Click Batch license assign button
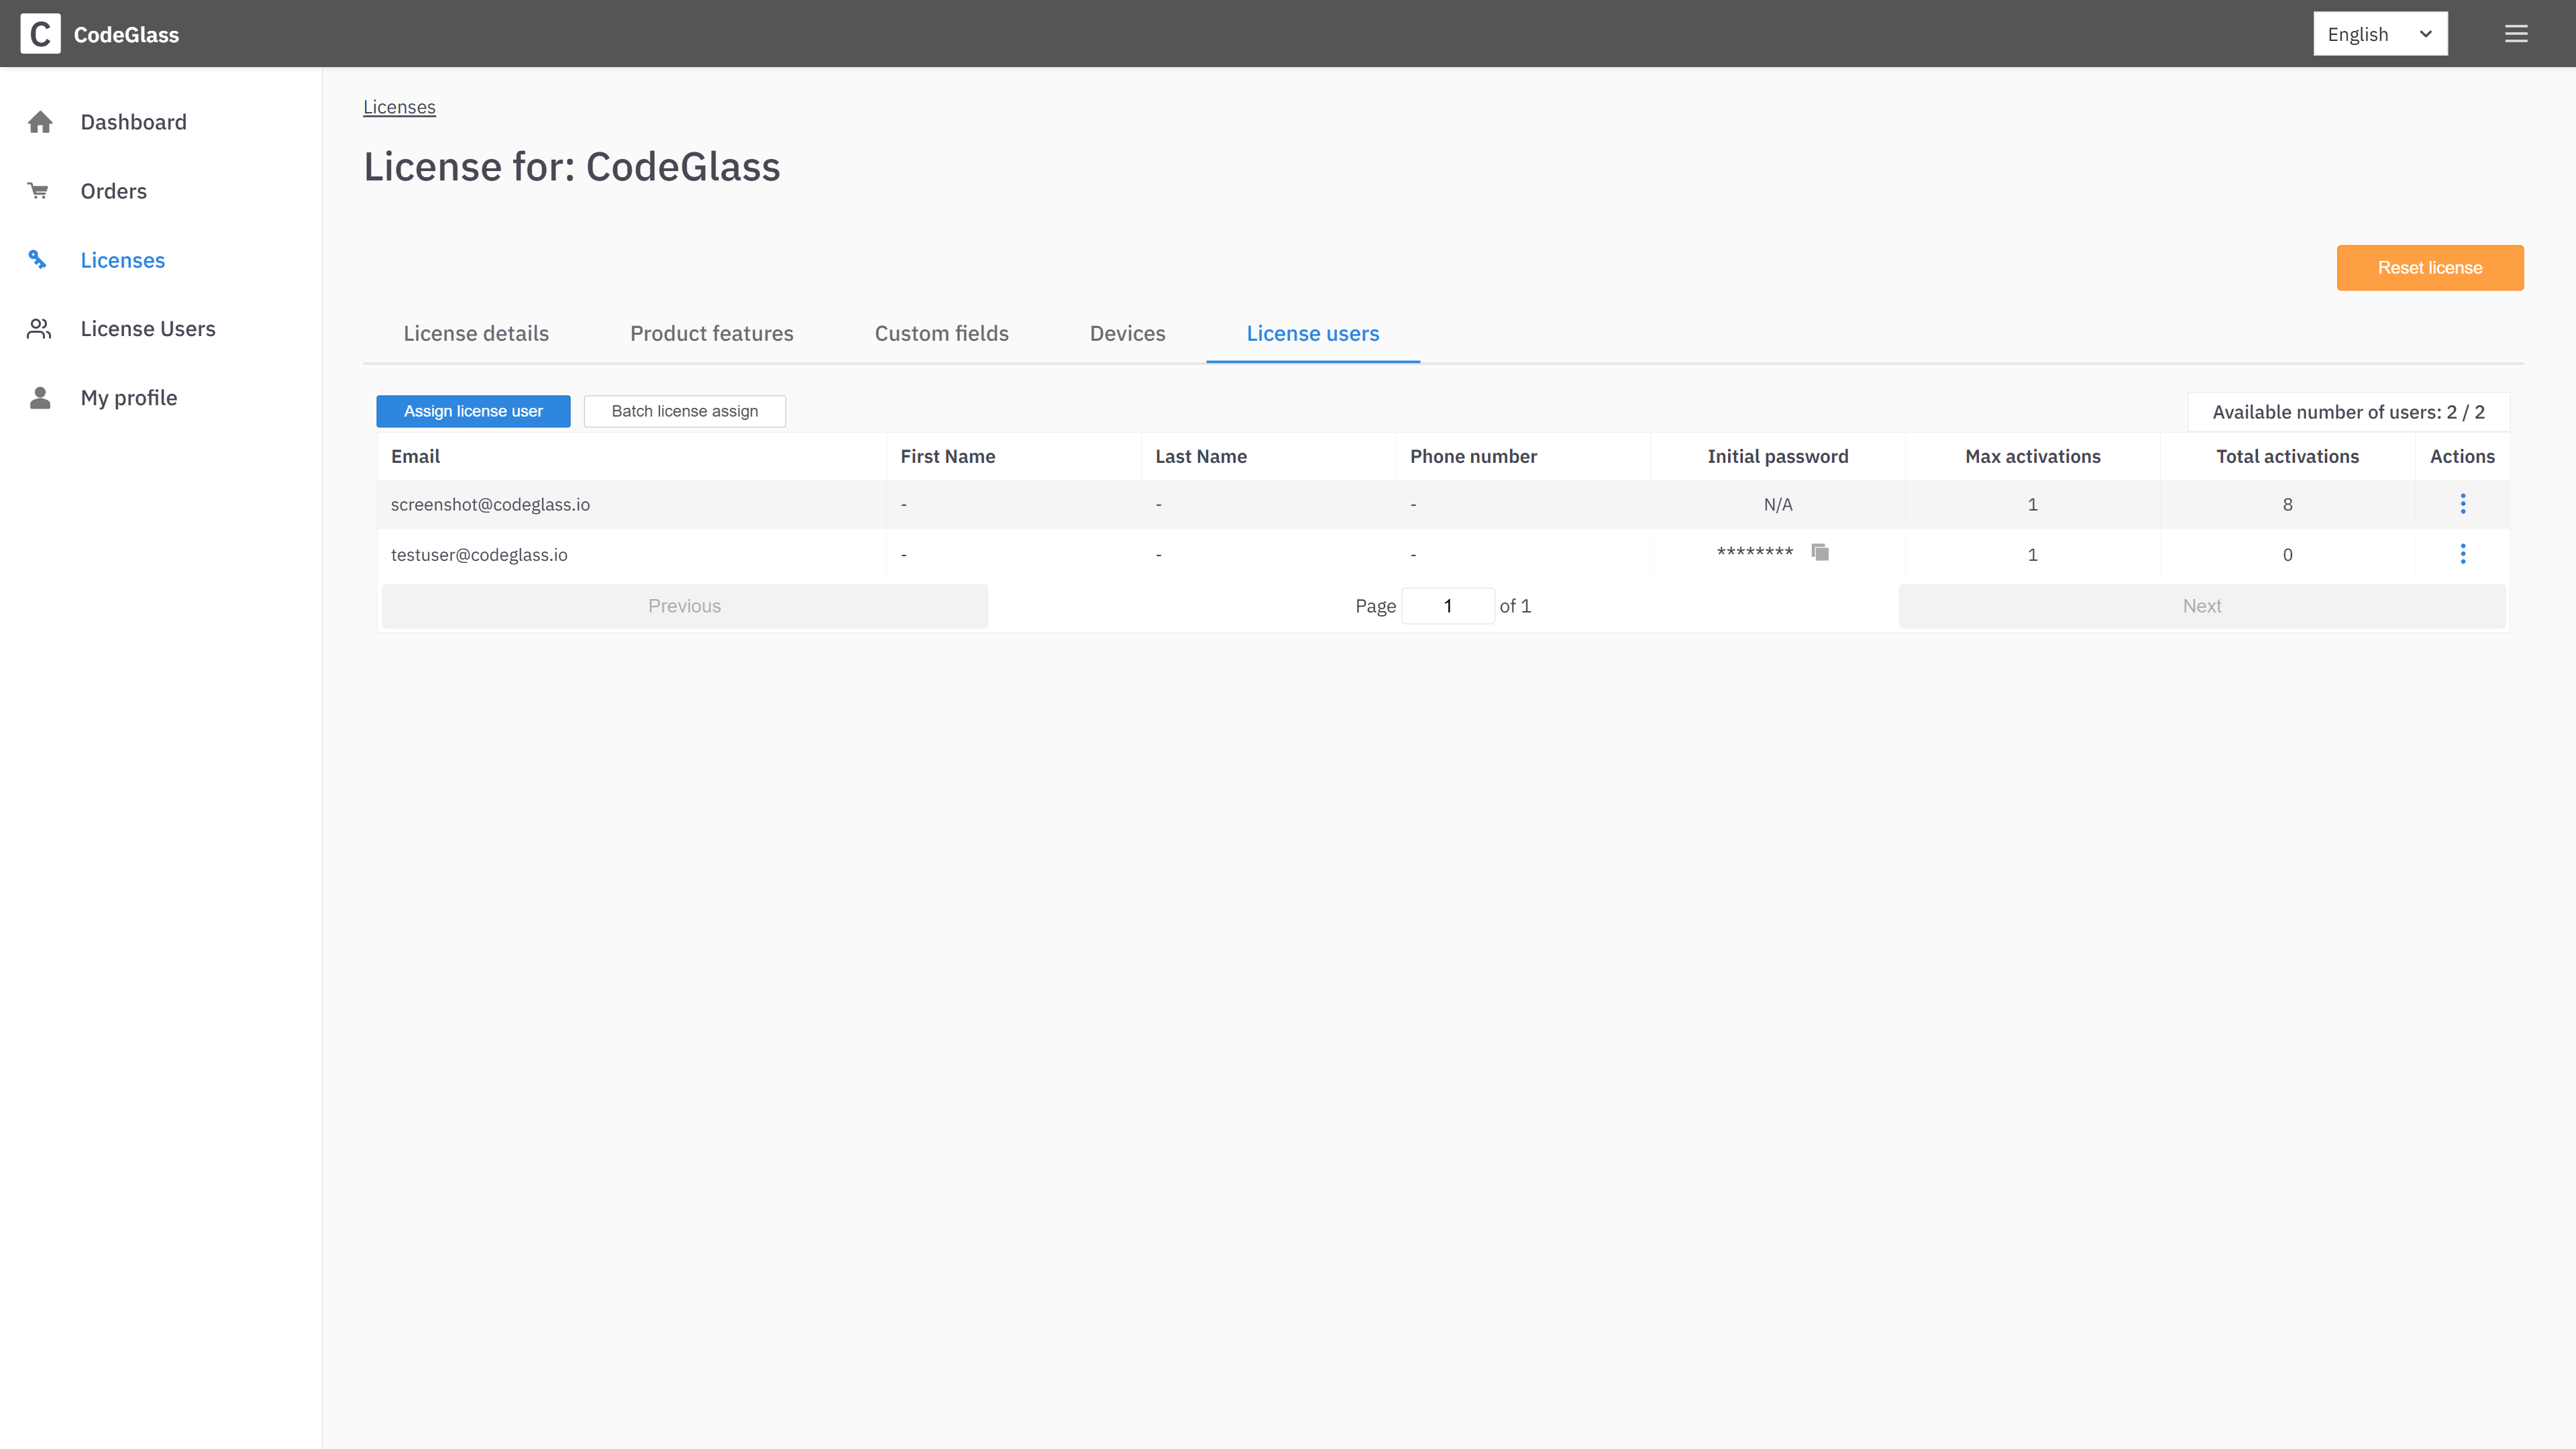 point(685,411)
